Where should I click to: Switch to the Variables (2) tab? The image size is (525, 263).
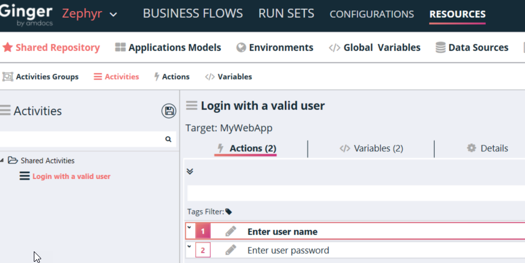tap(371, 148)
